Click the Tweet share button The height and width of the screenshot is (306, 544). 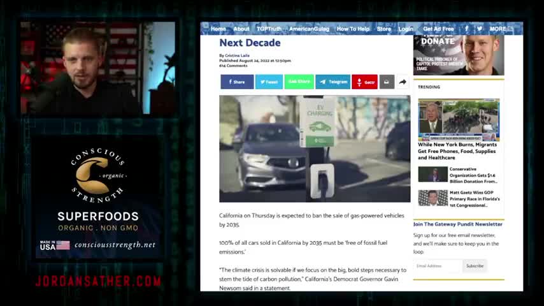point(269,82)
